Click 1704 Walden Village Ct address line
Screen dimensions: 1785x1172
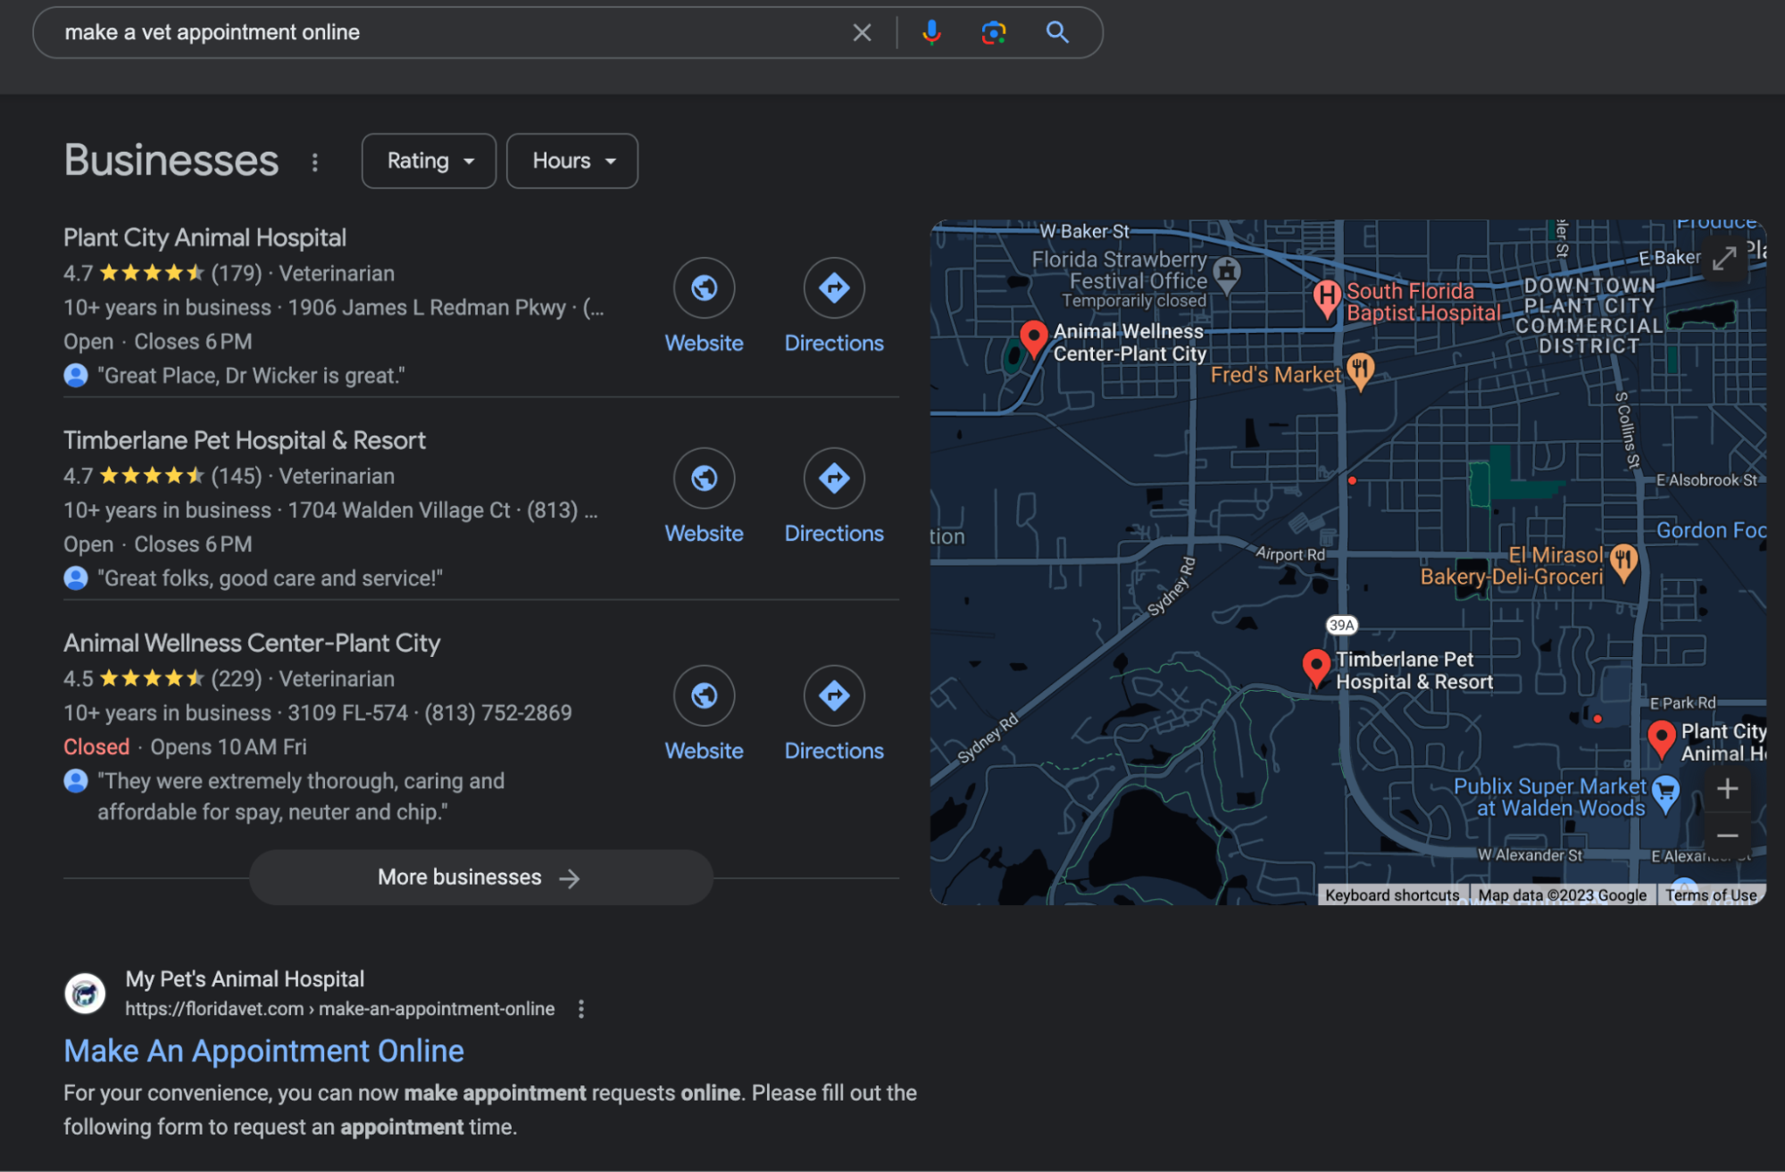399,511
